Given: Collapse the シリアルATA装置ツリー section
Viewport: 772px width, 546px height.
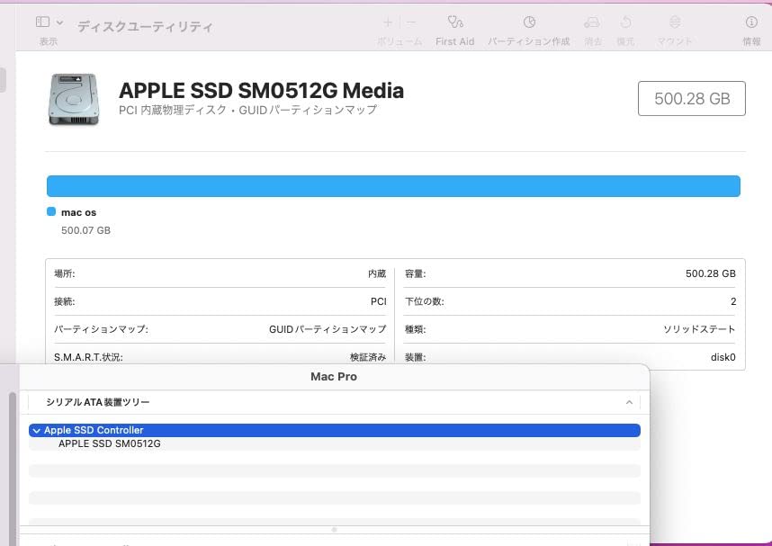Looking at the screenshot, I should [629, 402].
